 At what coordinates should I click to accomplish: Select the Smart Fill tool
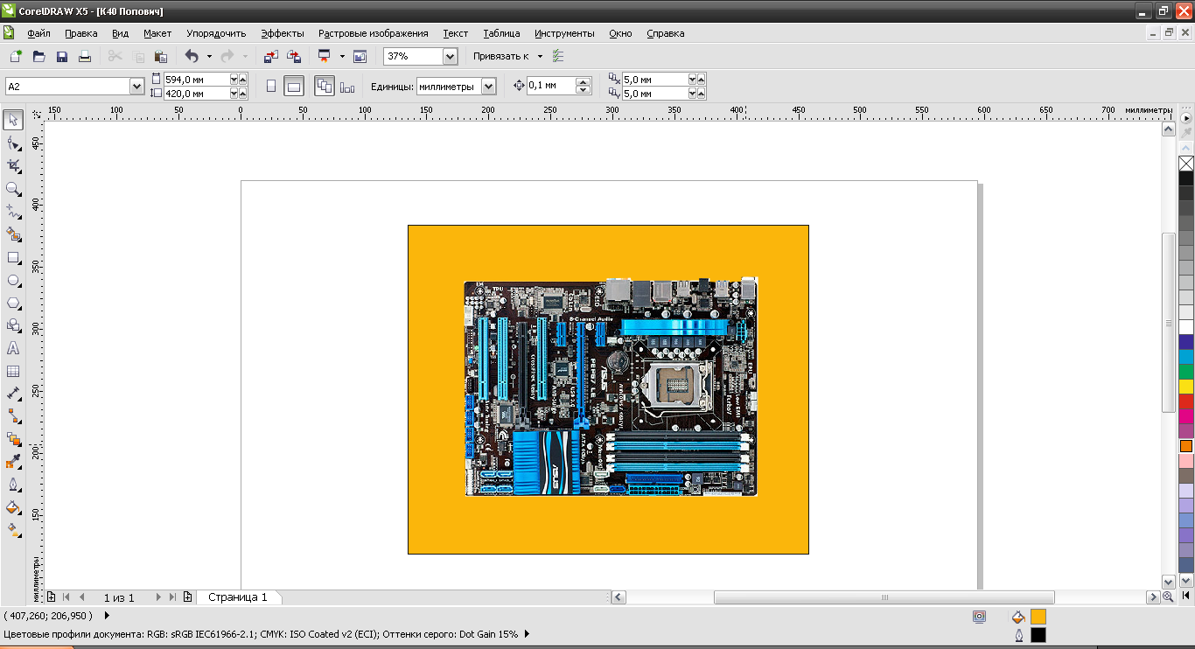tap(13, 234)
